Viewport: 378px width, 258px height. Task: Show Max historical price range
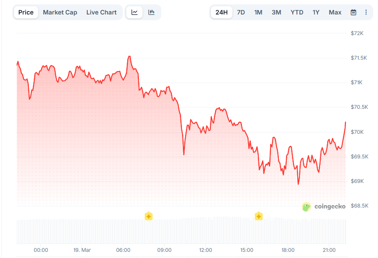pyautogui.click(x=335, y=12)
